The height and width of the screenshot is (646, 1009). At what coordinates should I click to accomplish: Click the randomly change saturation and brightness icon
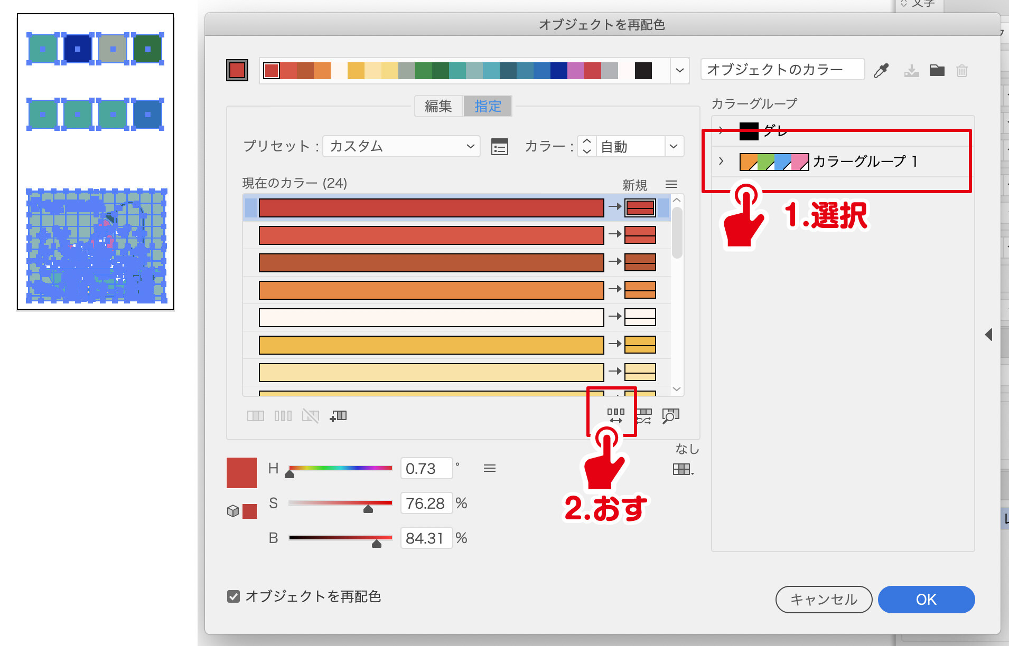(643, 417)
